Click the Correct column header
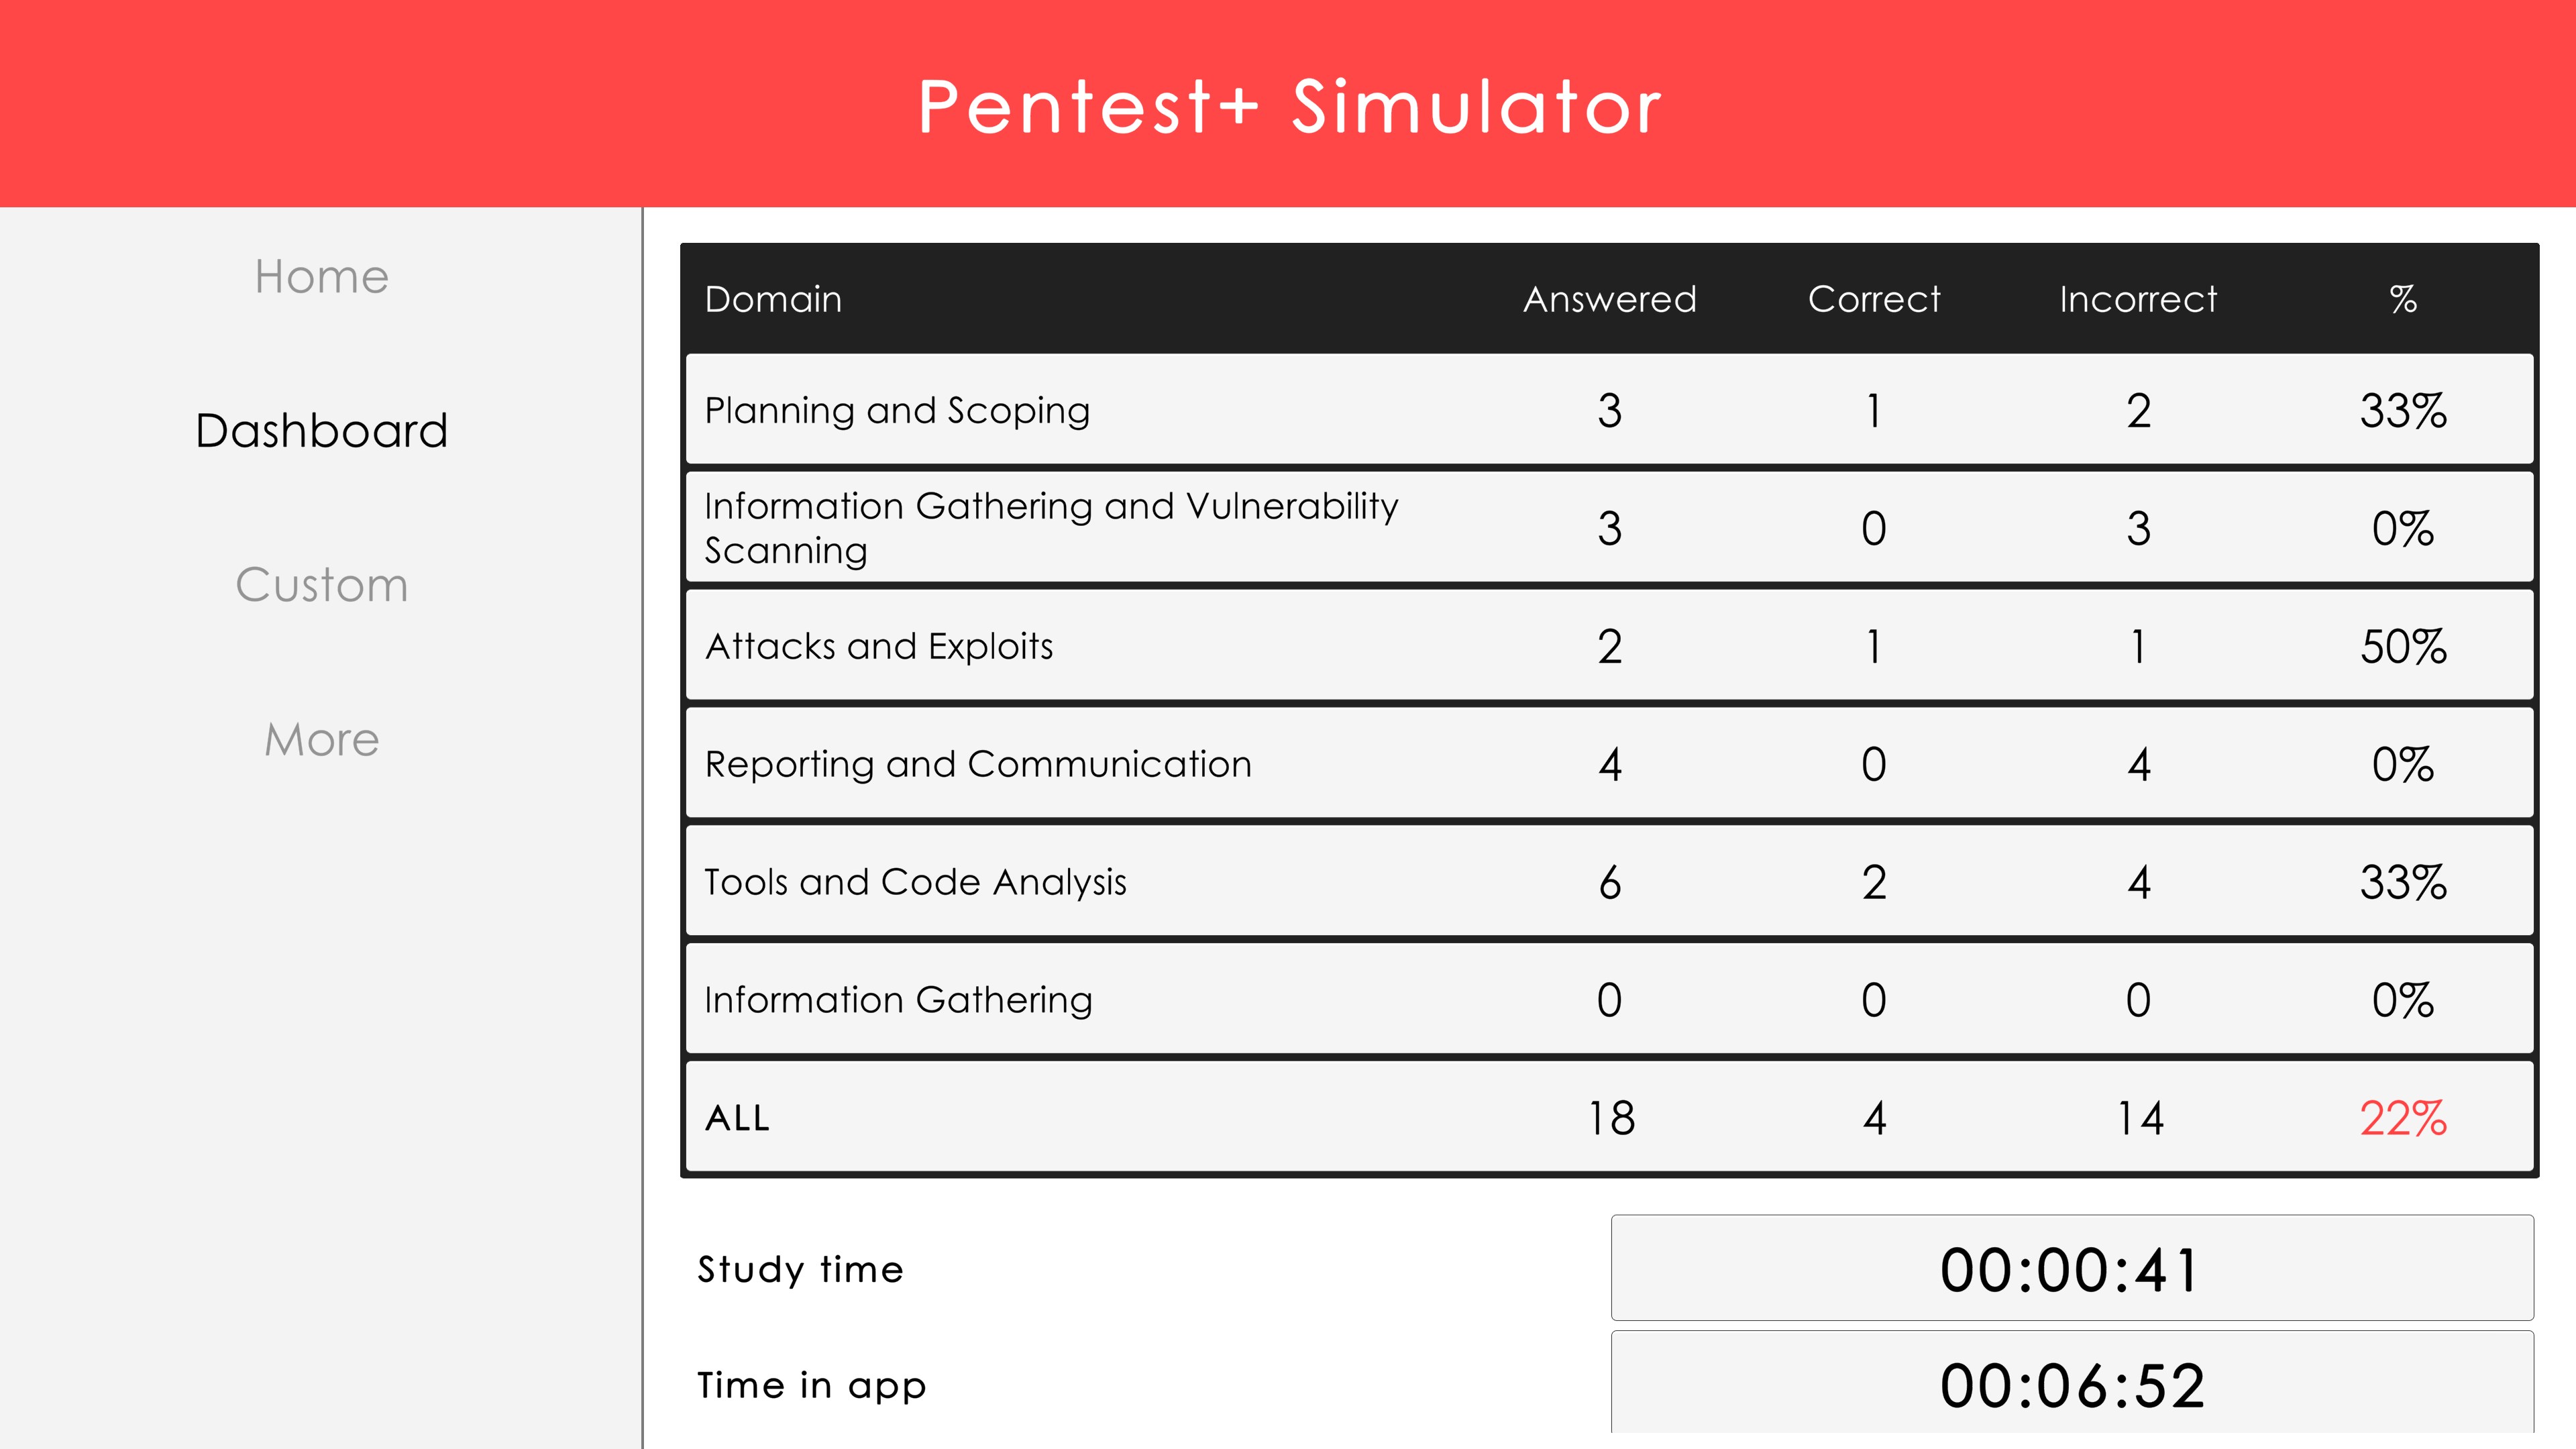Screen dimensions: 2576x1449 click(1873, 299)
